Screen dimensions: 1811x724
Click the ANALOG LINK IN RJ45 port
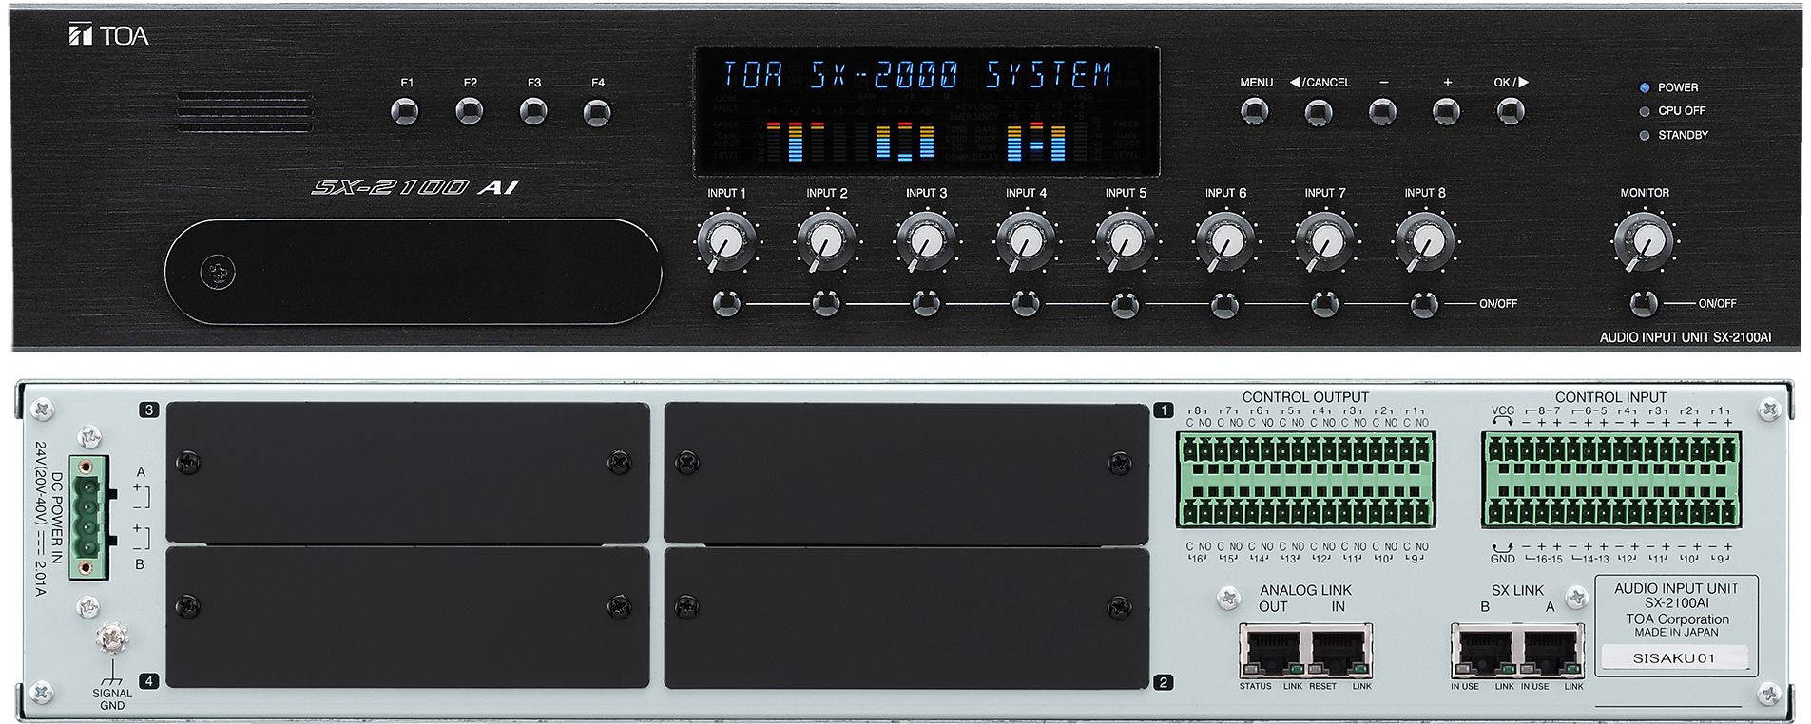coord(1339,652)
